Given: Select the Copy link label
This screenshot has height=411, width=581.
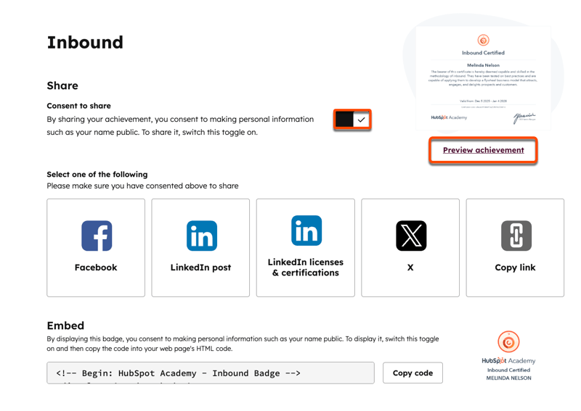Looking at the screenshot, I should tap(515, 267).
